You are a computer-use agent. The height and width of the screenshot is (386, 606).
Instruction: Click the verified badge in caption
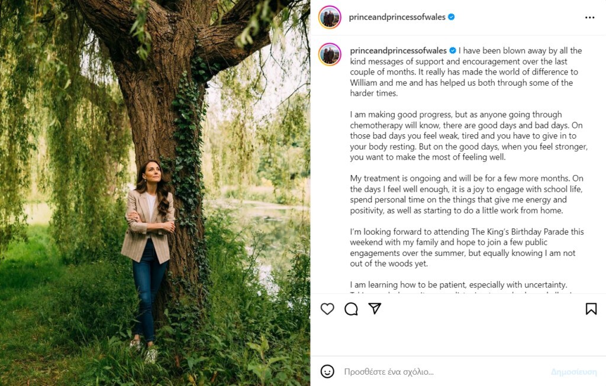coord(453,51)
